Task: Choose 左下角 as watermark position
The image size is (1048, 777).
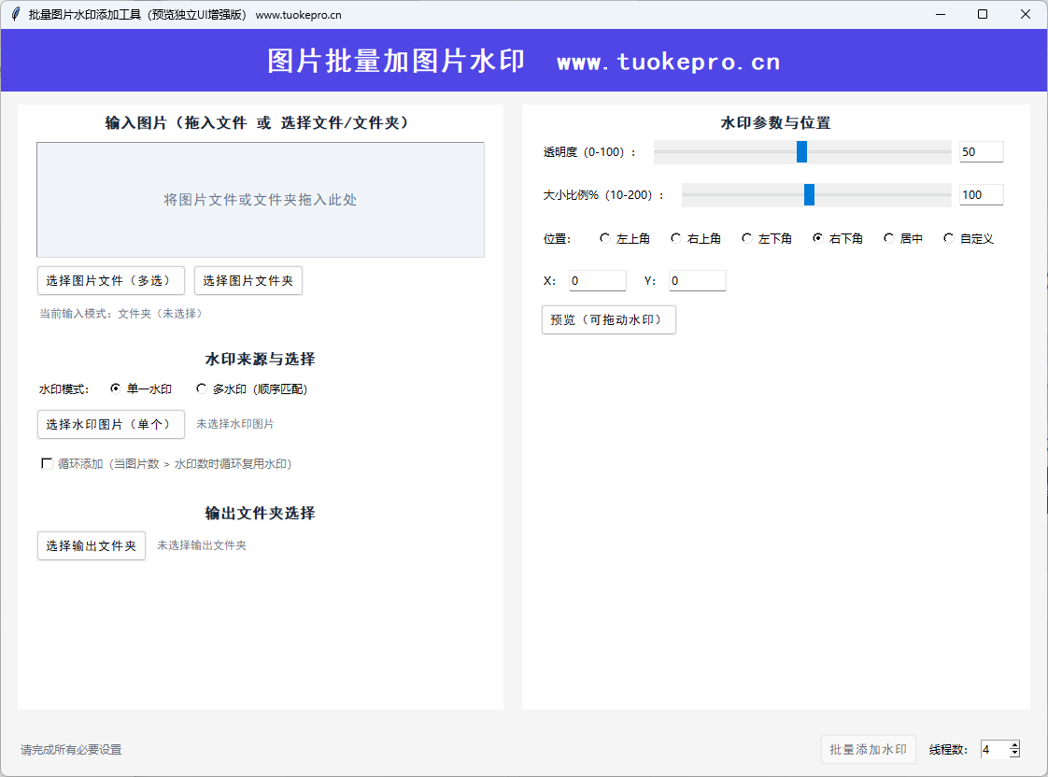Action: click(747, 238)
